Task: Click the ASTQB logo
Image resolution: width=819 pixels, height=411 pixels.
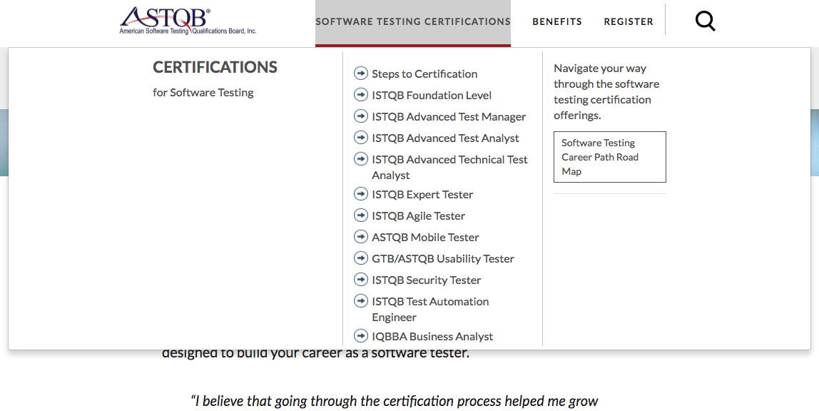Action: point(188,21)
